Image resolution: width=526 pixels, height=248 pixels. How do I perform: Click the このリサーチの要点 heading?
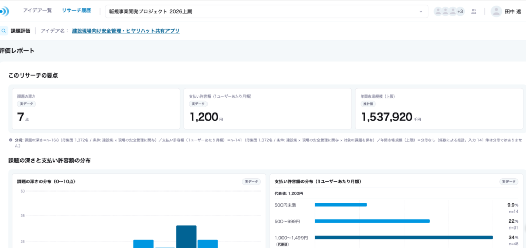(33, 75)
